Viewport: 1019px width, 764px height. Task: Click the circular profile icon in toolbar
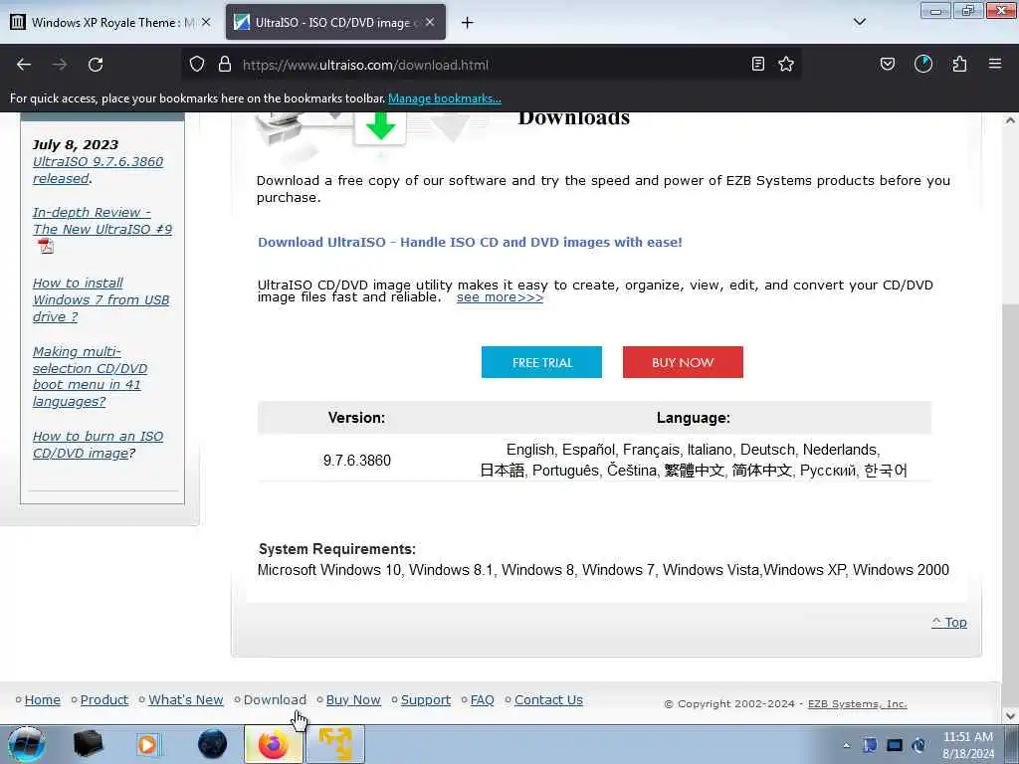[923, 64]
